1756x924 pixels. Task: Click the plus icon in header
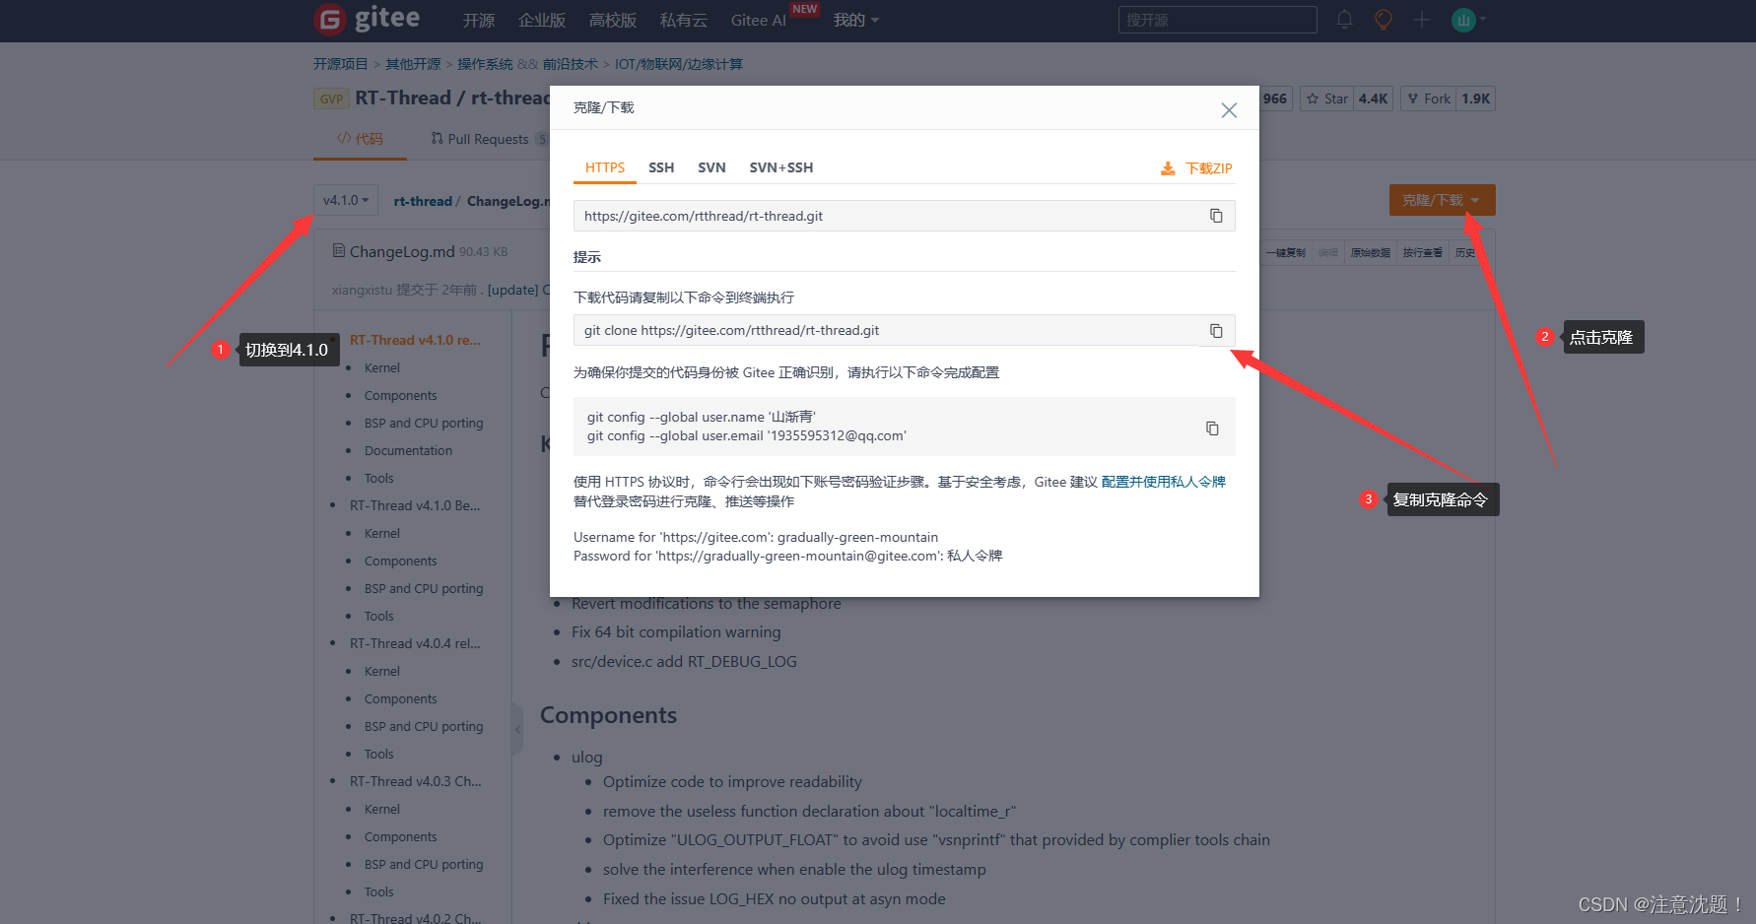[1421, 20]
